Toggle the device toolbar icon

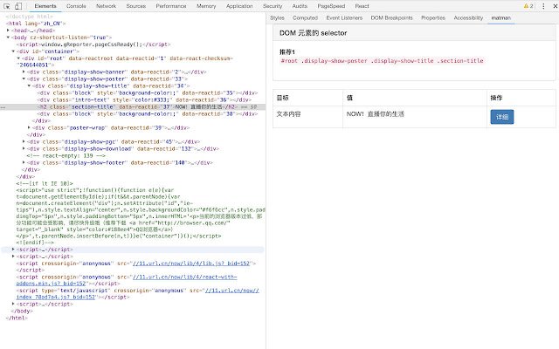coord(18,6)
